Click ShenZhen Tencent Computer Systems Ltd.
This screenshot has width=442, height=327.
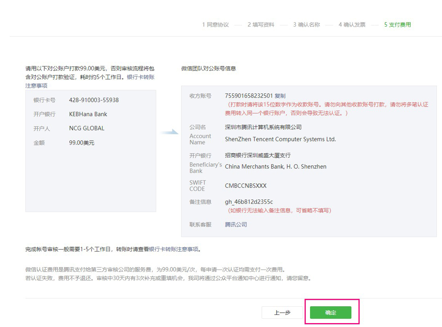coord(280,139)
